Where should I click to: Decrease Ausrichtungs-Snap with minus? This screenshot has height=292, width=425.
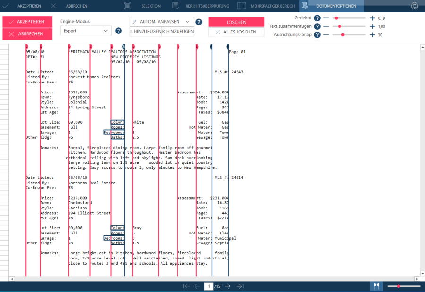pos(326,35)
